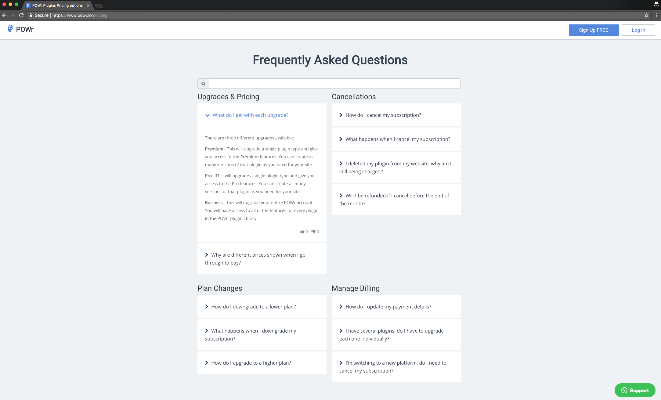661x400 pixels.
Task: Open the green Support widget
Action: click(x=635, y=390)
